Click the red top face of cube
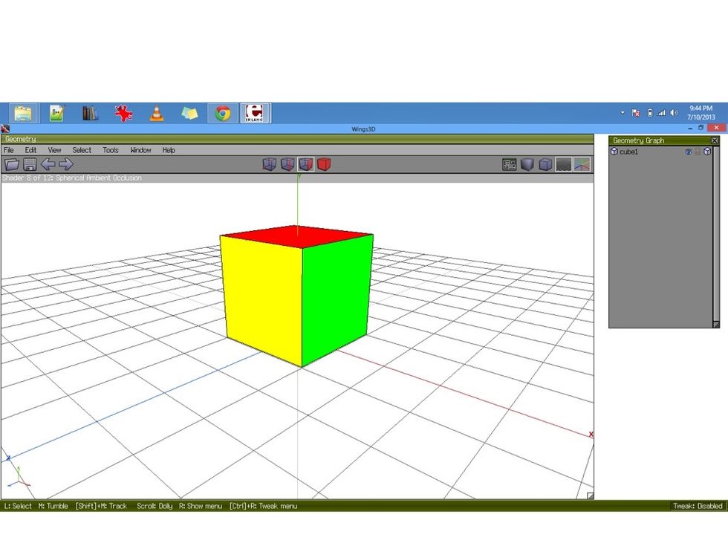Image resolution: width=728 pixels, height=546 pixels. click(297, 237)
